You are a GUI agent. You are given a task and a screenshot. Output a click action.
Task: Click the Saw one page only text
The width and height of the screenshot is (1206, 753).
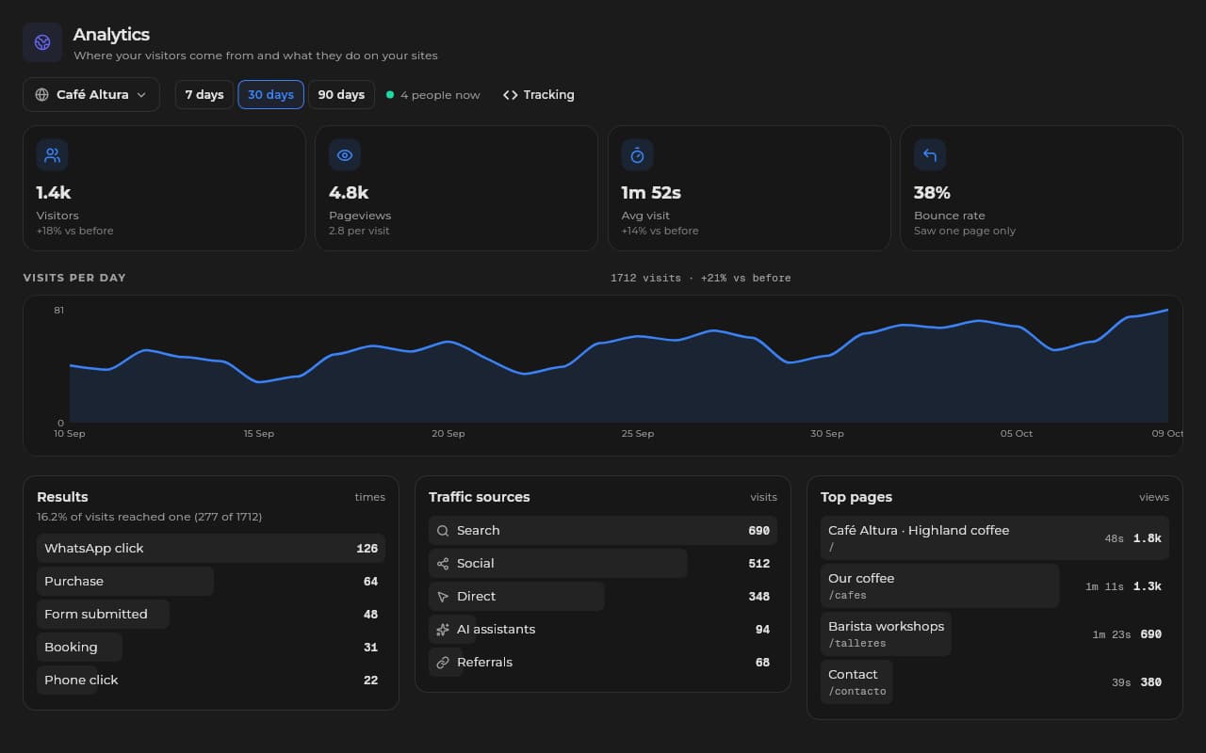click(x=965, y=231)
